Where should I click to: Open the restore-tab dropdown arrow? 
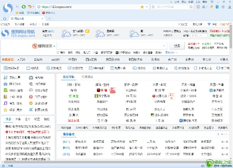tap(33, 7)
